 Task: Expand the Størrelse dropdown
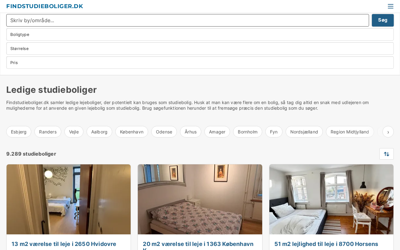click(200, 48)
